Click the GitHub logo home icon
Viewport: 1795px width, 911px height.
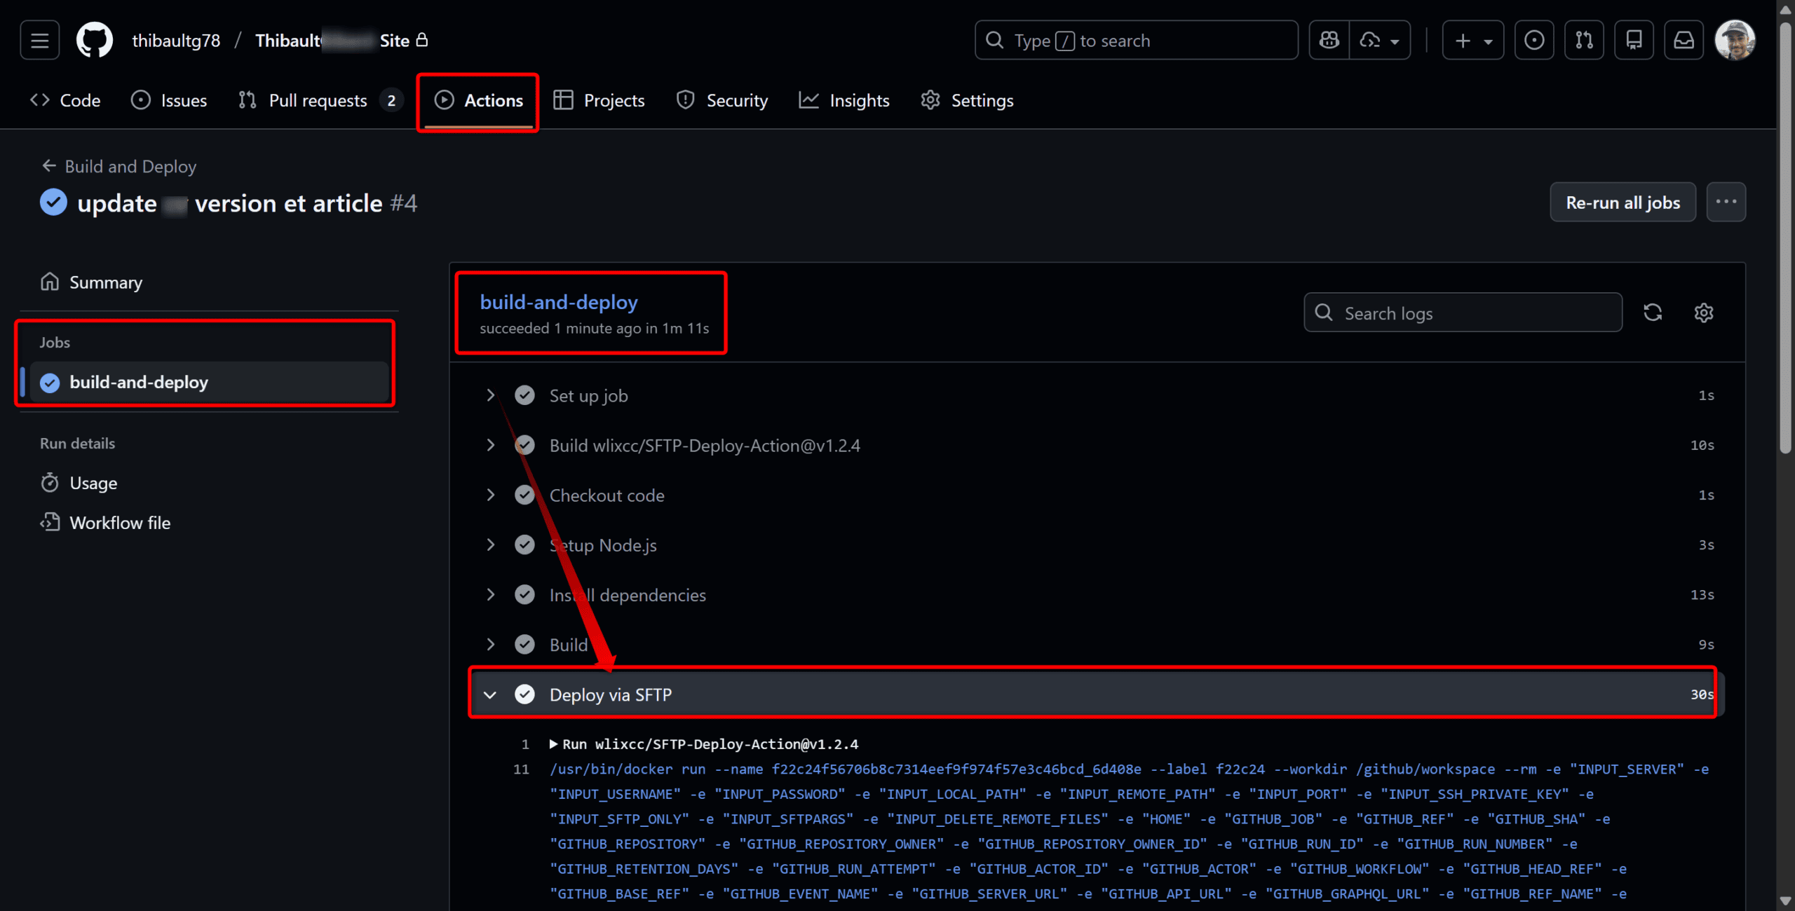[x=94, y=41]
